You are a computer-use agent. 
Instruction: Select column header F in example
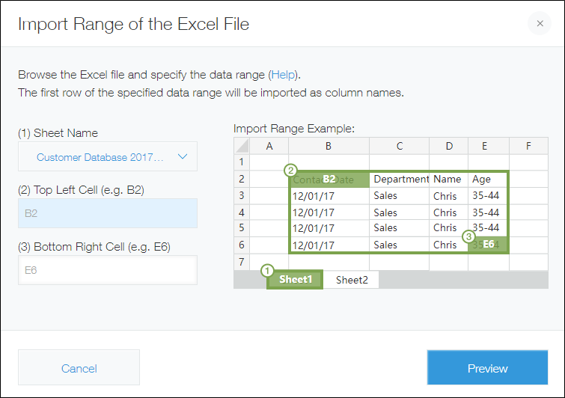tap(528, 145)
